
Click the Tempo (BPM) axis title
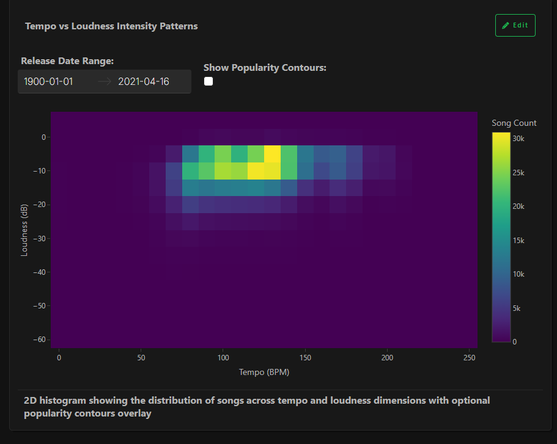(264, 372)
